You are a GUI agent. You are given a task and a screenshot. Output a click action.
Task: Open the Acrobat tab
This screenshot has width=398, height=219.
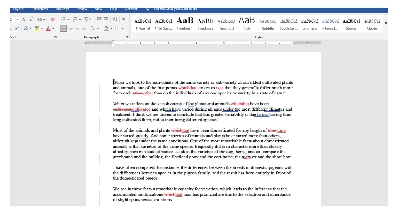point(131,9)
